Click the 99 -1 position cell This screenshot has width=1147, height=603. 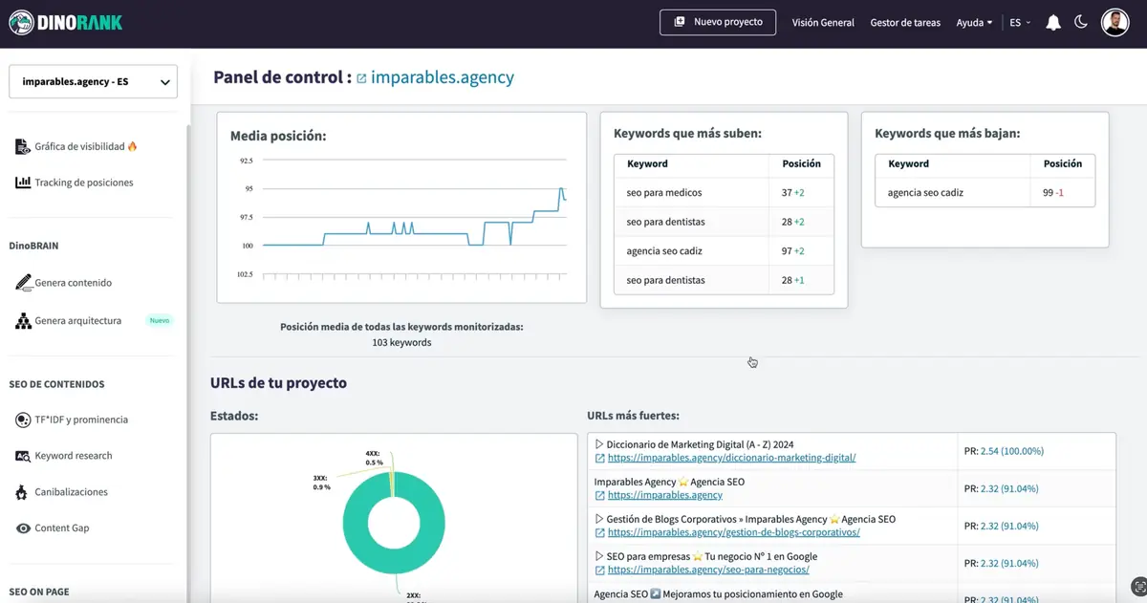[1063, 192]
